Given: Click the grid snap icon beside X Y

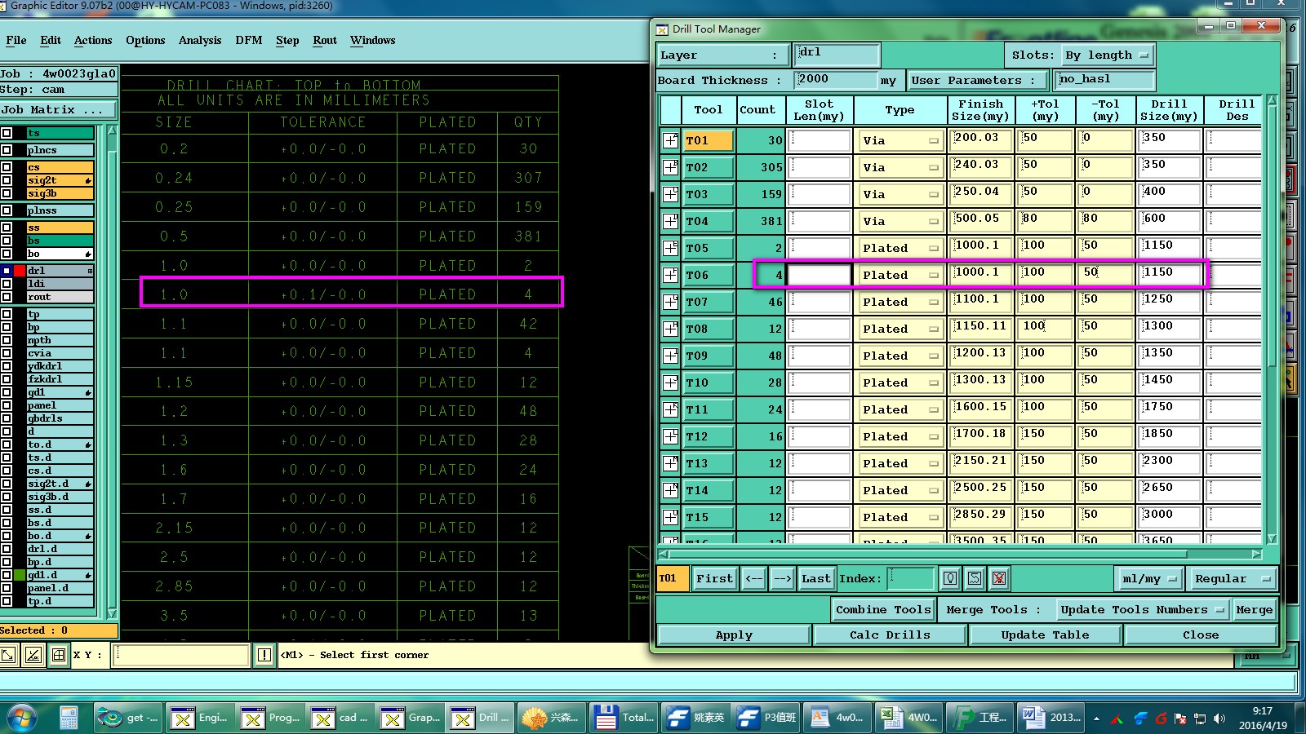Looking at the screenshot, I should click(59, 654).
